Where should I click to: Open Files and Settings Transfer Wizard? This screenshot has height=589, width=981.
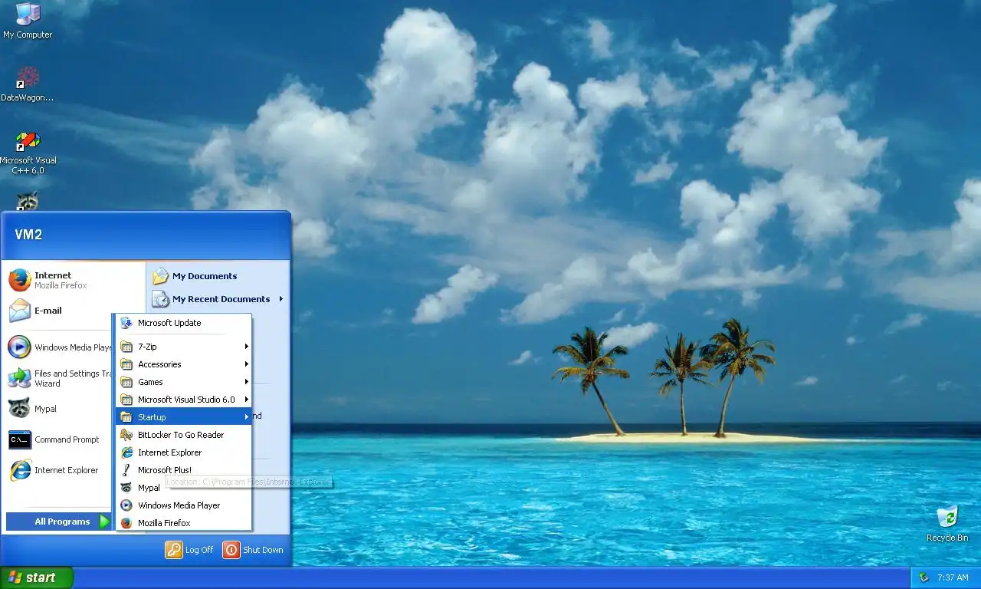point(60,378)
